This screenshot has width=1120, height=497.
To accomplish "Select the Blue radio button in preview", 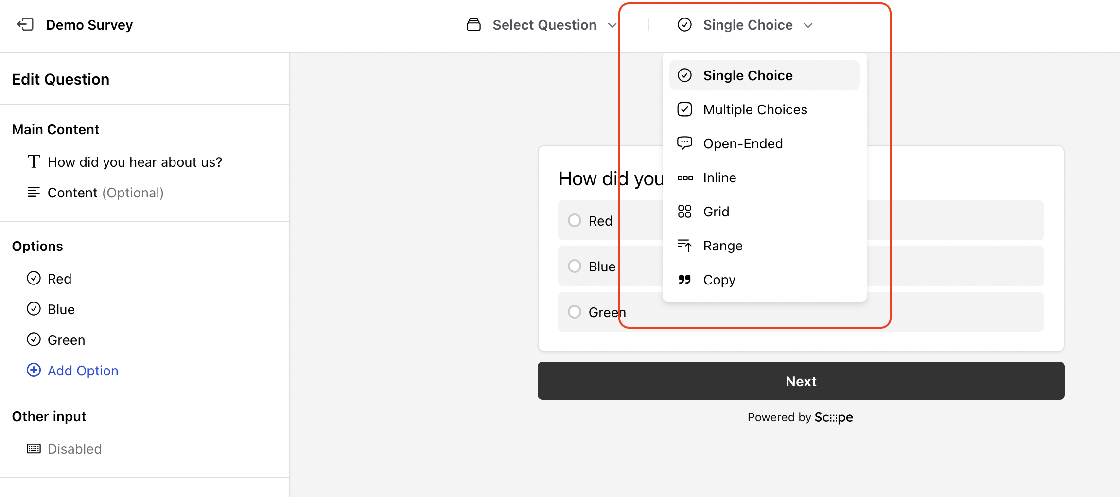I will (x=575, y=266).
